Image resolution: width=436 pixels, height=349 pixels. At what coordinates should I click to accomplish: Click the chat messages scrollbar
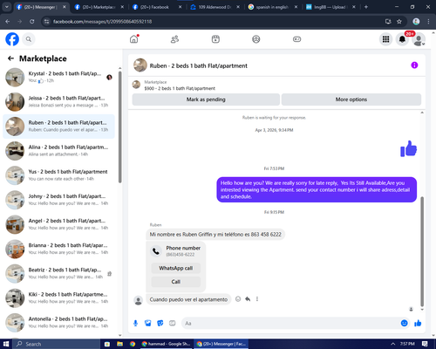pos(422,251)
